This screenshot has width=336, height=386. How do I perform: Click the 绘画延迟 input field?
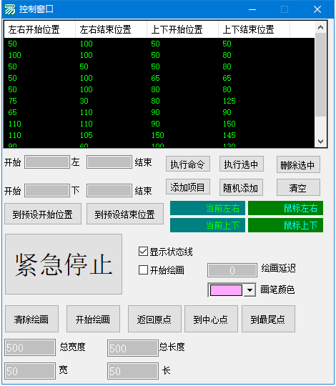(x=232, y=270)
